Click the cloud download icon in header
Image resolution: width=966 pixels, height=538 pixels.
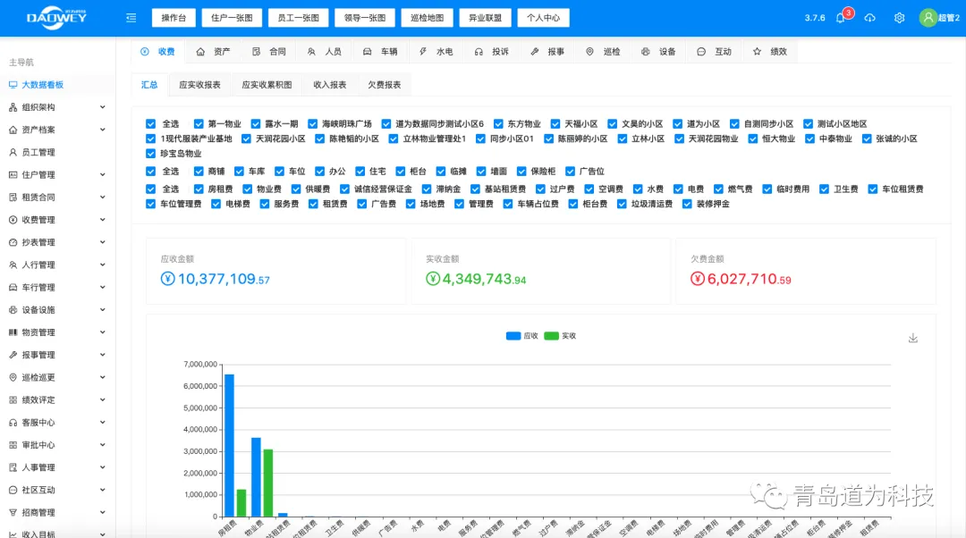869,18
